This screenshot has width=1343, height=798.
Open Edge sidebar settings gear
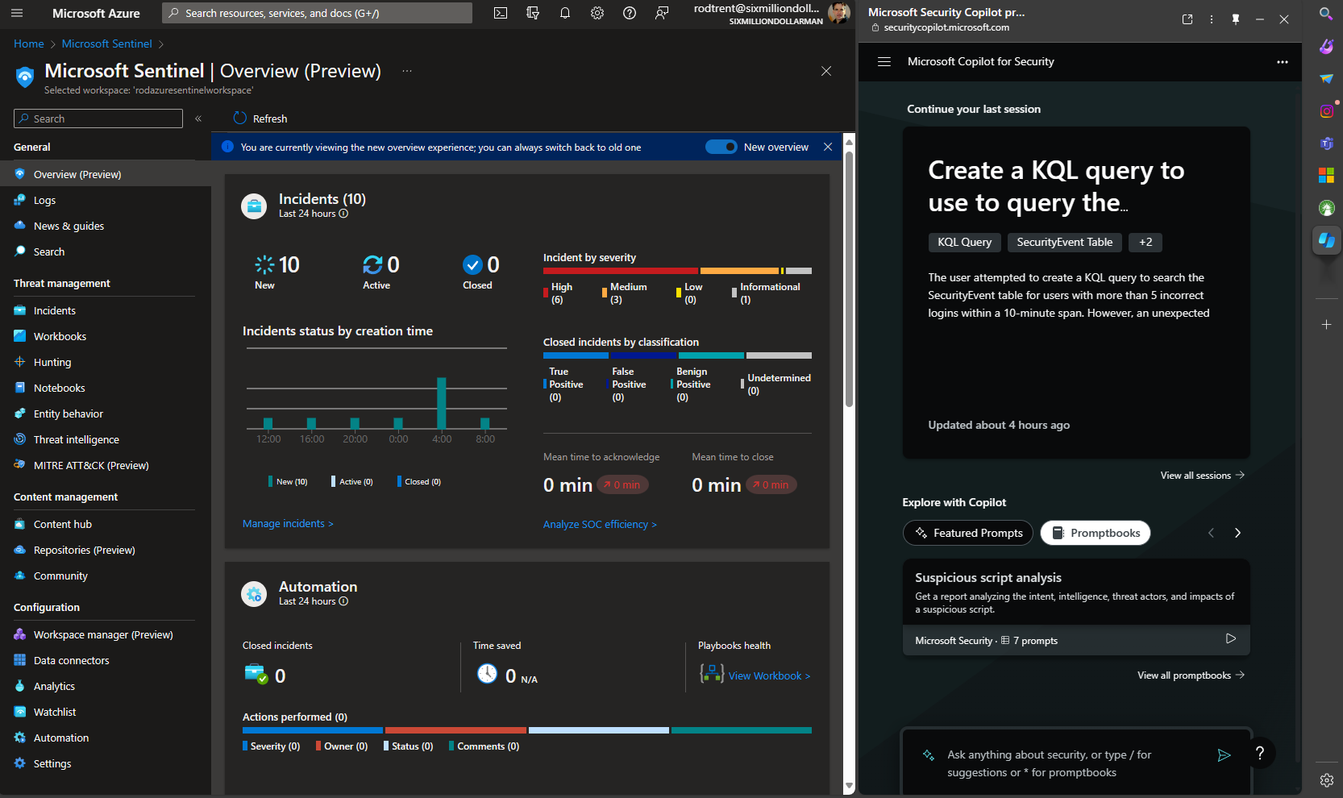tap(1326, 780)
